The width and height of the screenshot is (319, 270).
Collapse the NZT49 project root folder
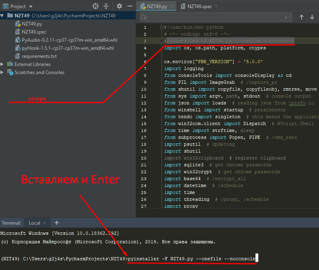[x=3, y=16]
